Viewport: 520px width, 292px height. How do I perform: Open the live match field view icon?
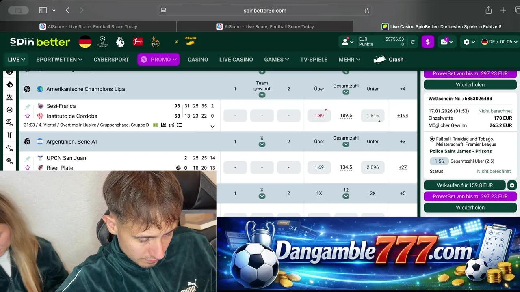[x=156, y=125]
